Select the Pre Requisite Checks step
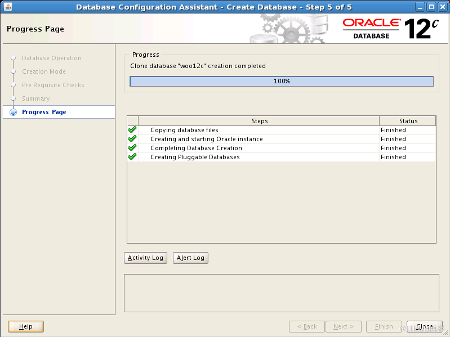 point(53,85)
